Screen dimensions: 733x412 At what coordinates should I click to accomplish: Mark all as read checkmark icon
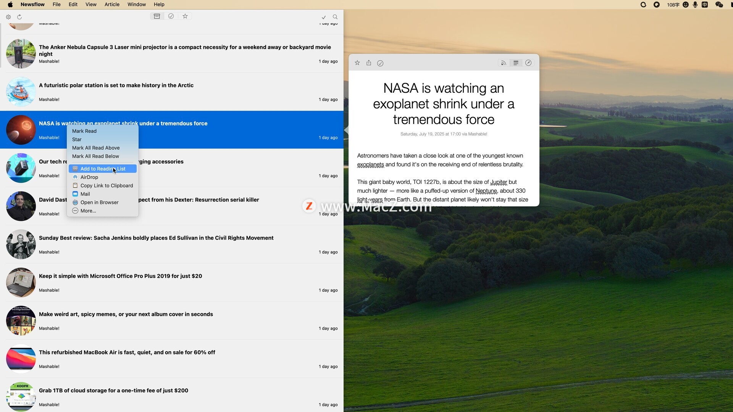(x=324, y=17)
